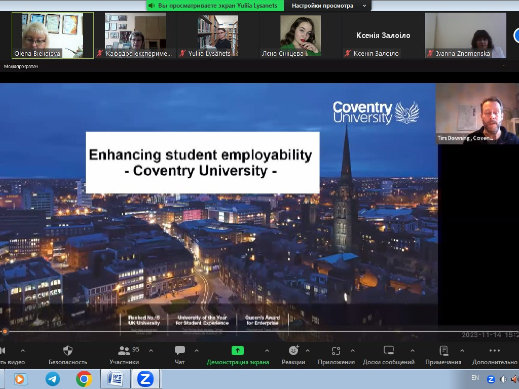Click the orange marker on the slide progress line
The width and height of the screenshot is (519, 389).
coord(5,331)
